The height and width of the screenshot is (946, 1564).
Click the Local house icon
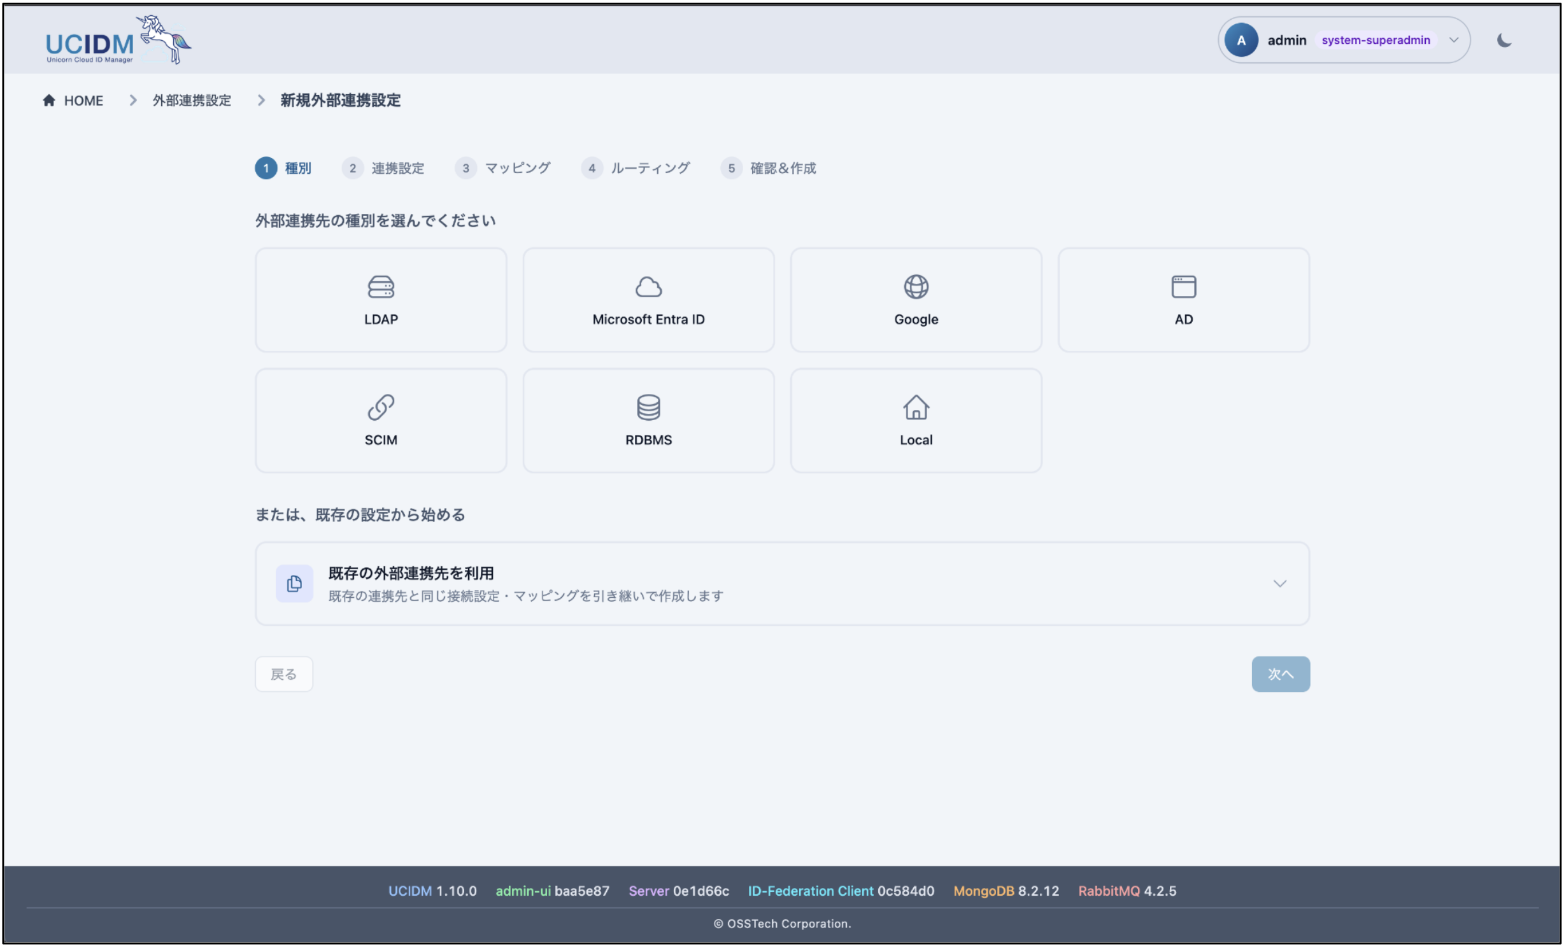tap(916, 407)
